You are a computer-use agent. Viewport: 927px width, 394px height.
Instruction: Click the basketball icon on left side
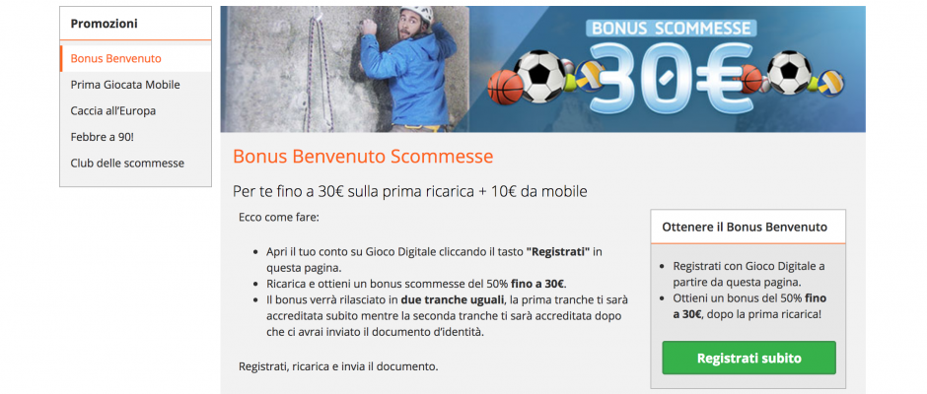pos(506,88)
